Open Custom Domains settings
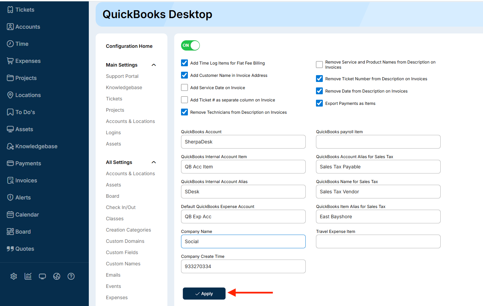483x306 pixels. pyautogui.click(x=125, y=241)
